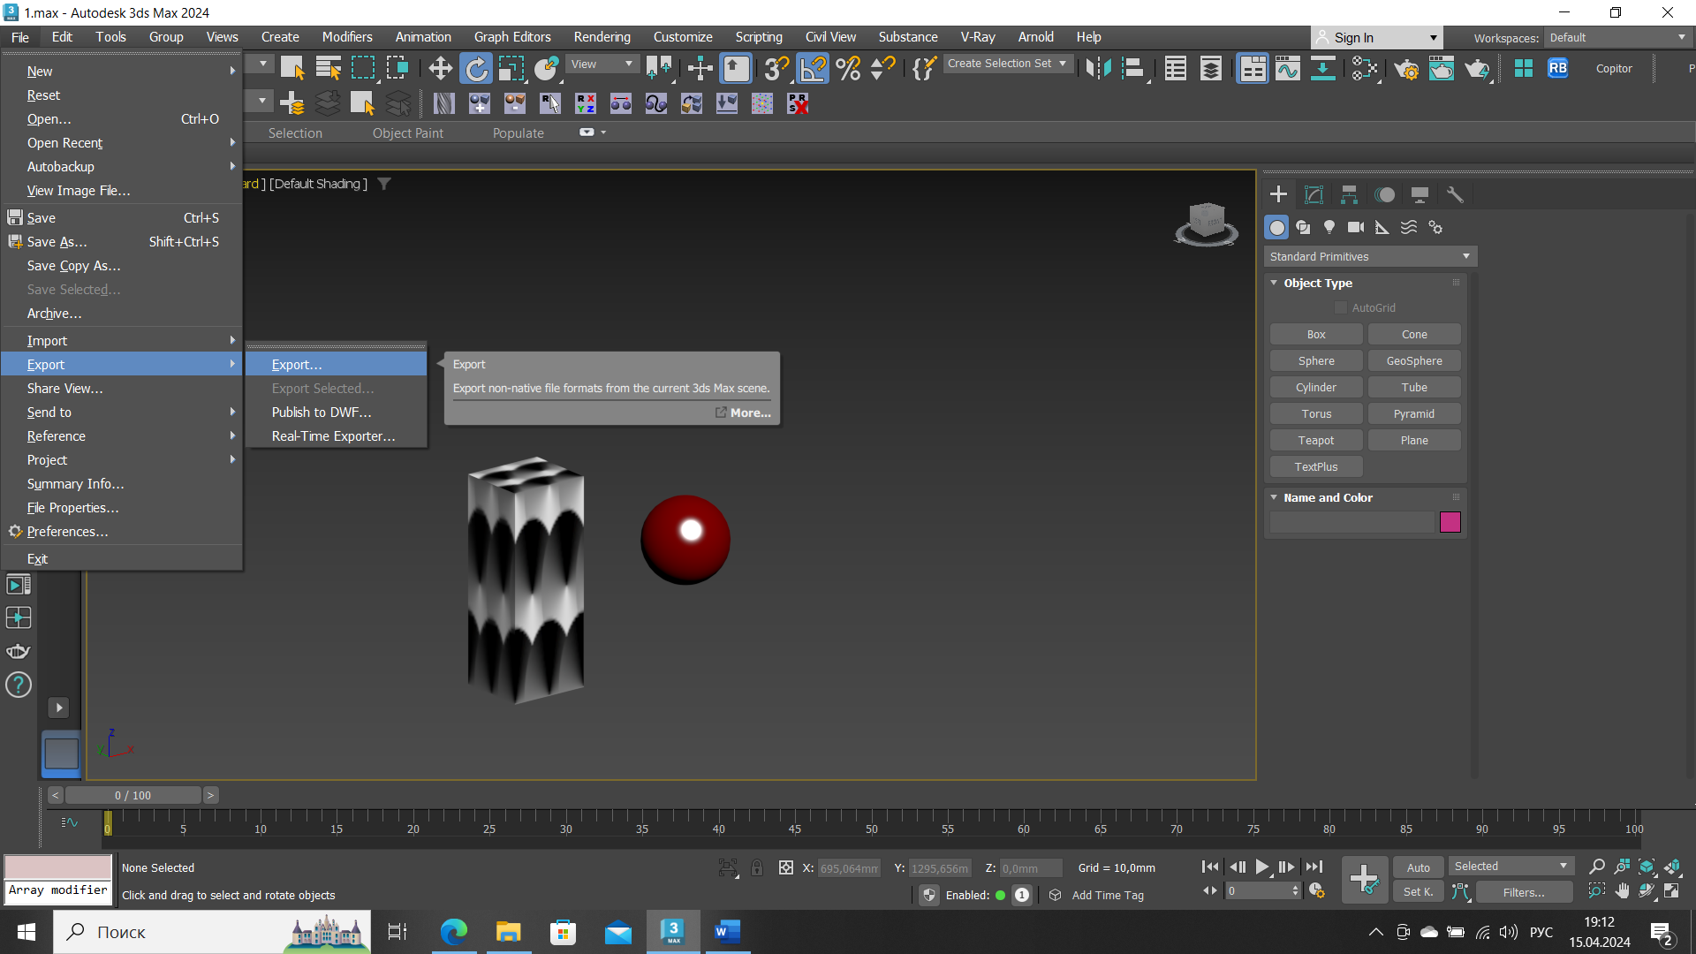This screenshot has height=954, width=1696.
Task: Open the Sign In dropdown
Action: pyautogui.click(x=1376, y=37)
